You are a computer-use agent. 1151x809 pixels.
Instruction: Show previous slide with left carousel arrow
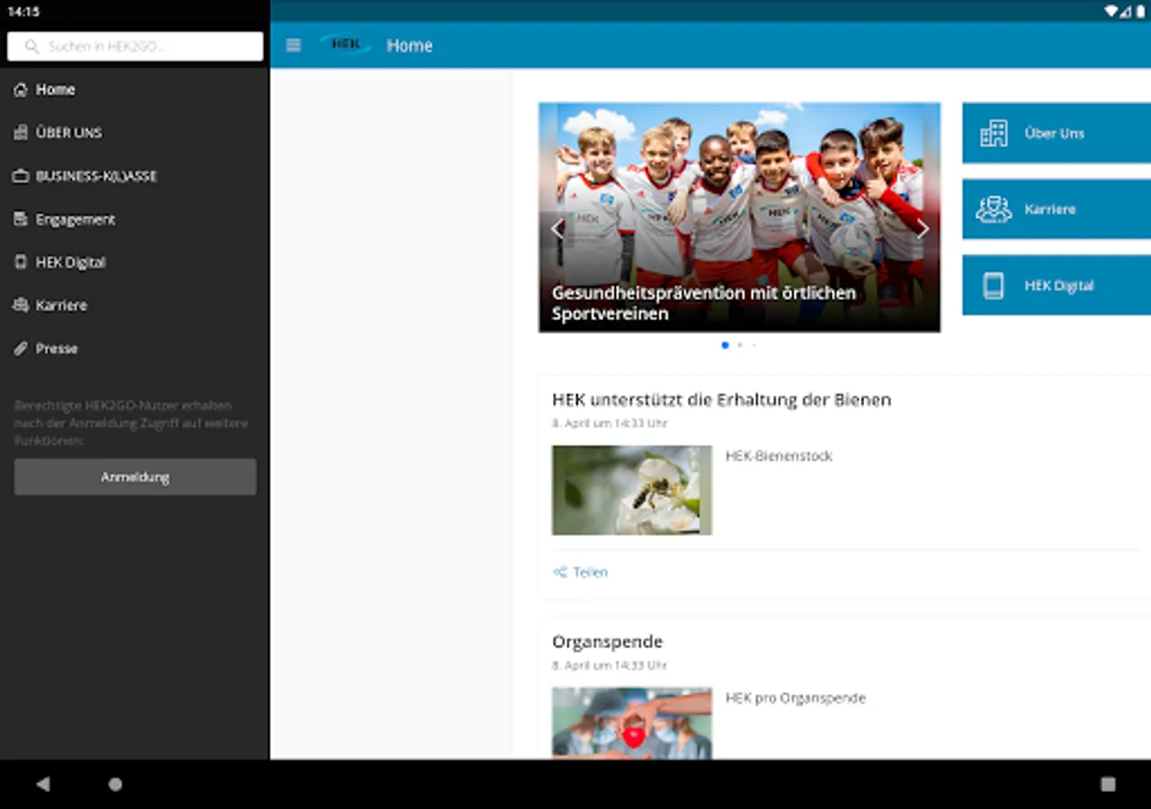click(557, 229)
